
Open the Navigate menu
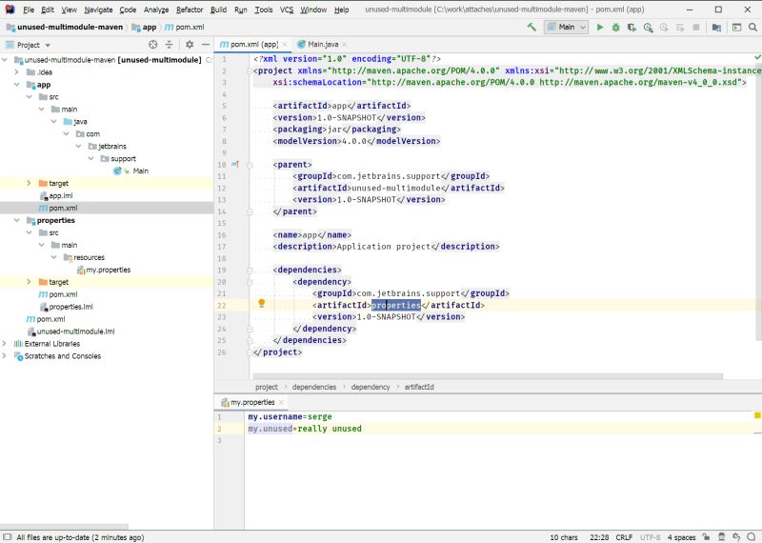pos(98,10)
